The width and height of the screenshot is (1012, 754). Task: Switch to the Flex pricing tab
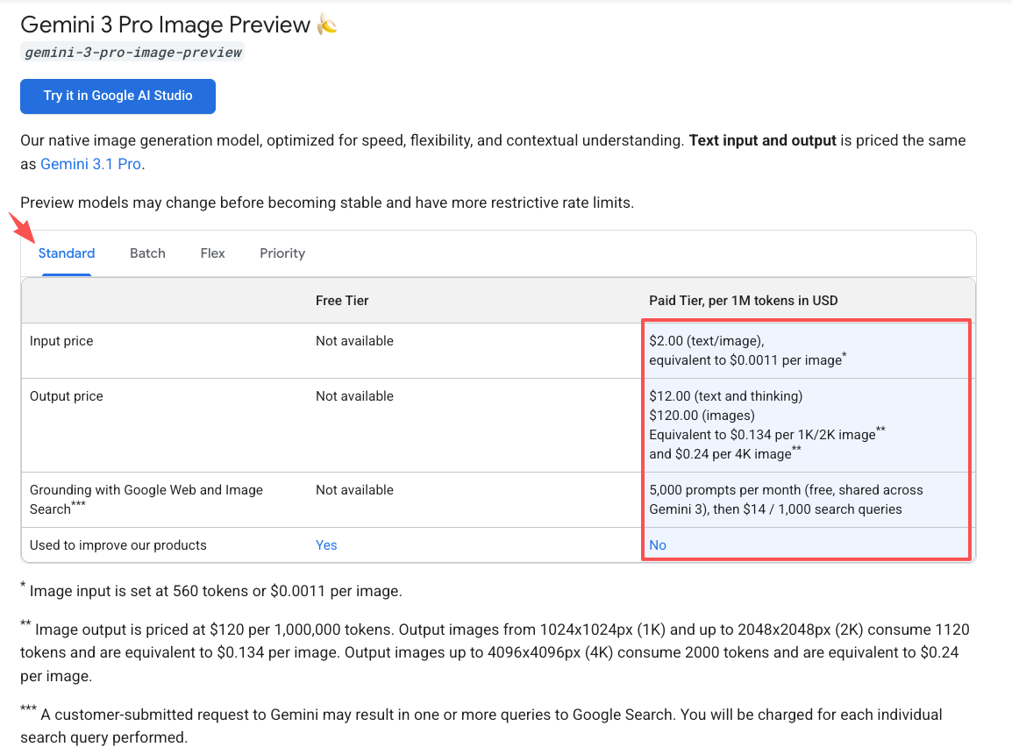pyautogui.click(x=212, y=253)
